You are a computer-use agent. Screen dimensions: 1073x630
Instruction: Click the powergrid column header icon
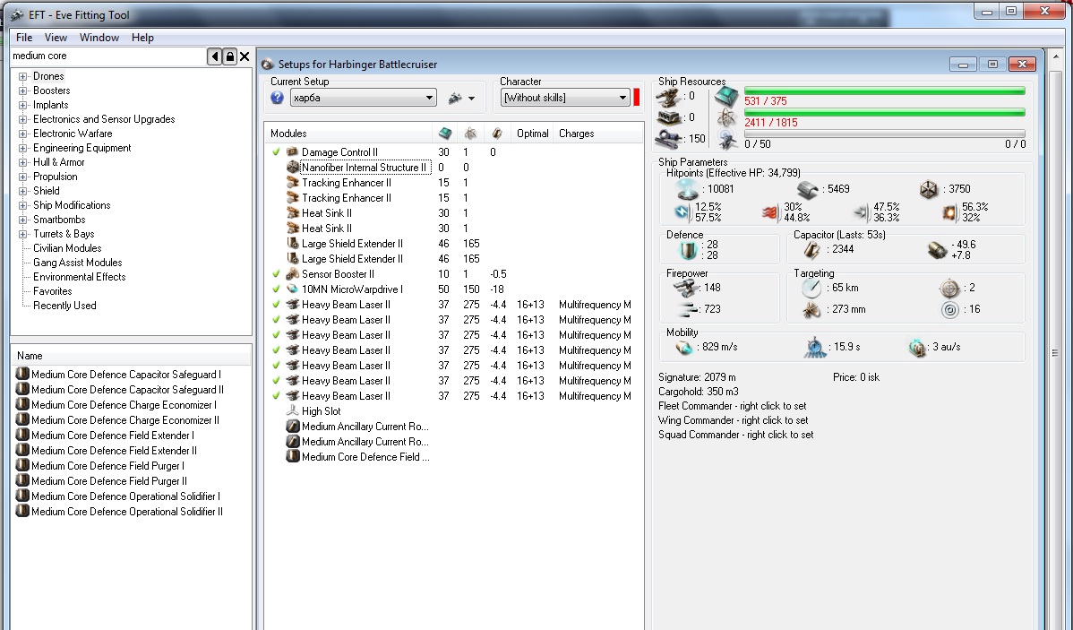[471, 134]
